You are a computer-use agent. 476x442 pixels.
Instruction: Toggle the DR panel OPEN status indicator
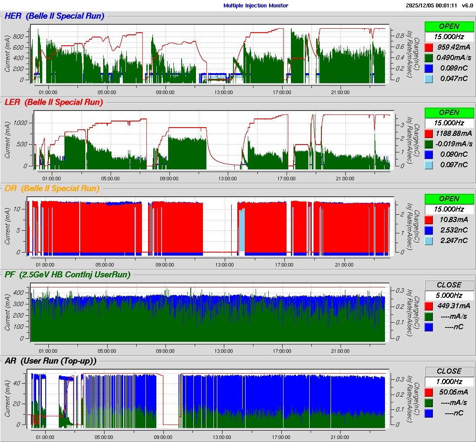[x=449, y=199]
